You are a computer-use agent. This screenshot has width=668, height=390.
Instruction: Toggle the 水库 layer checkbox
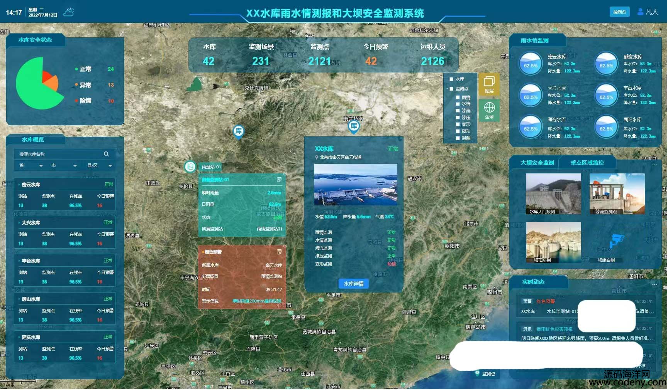click(451, 79)
